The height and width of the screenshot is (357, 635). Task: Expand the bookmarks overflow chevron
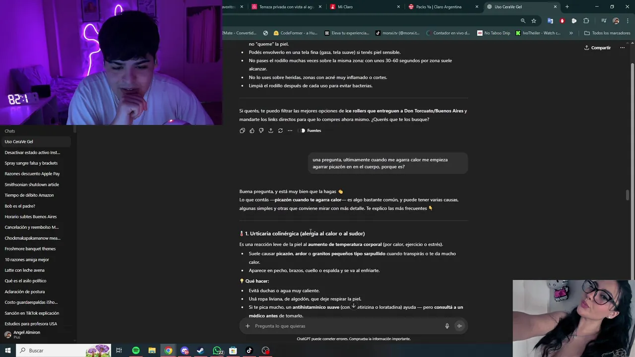click(x=571, y=33)
